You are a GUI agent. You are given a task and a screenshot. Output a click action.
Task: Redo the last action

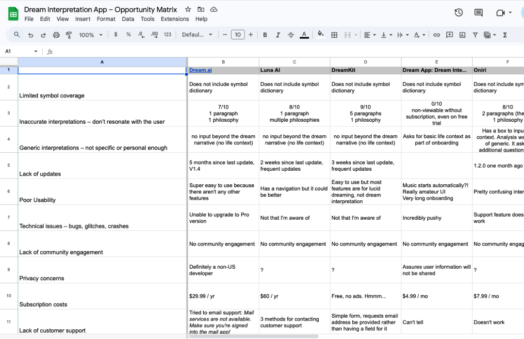(x=43, y=35)
